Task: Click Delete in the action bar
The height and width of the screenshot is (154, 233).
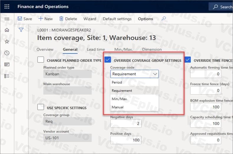Action: (68, 19)
